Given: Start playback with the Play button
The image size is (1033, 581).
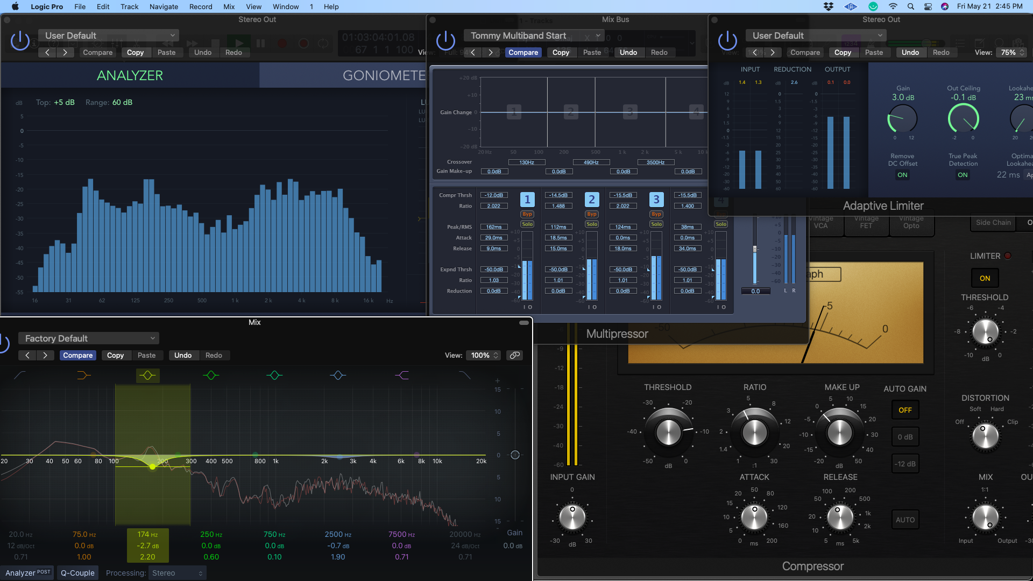Looking at the screenshot, I should click(x=239, y=44).
